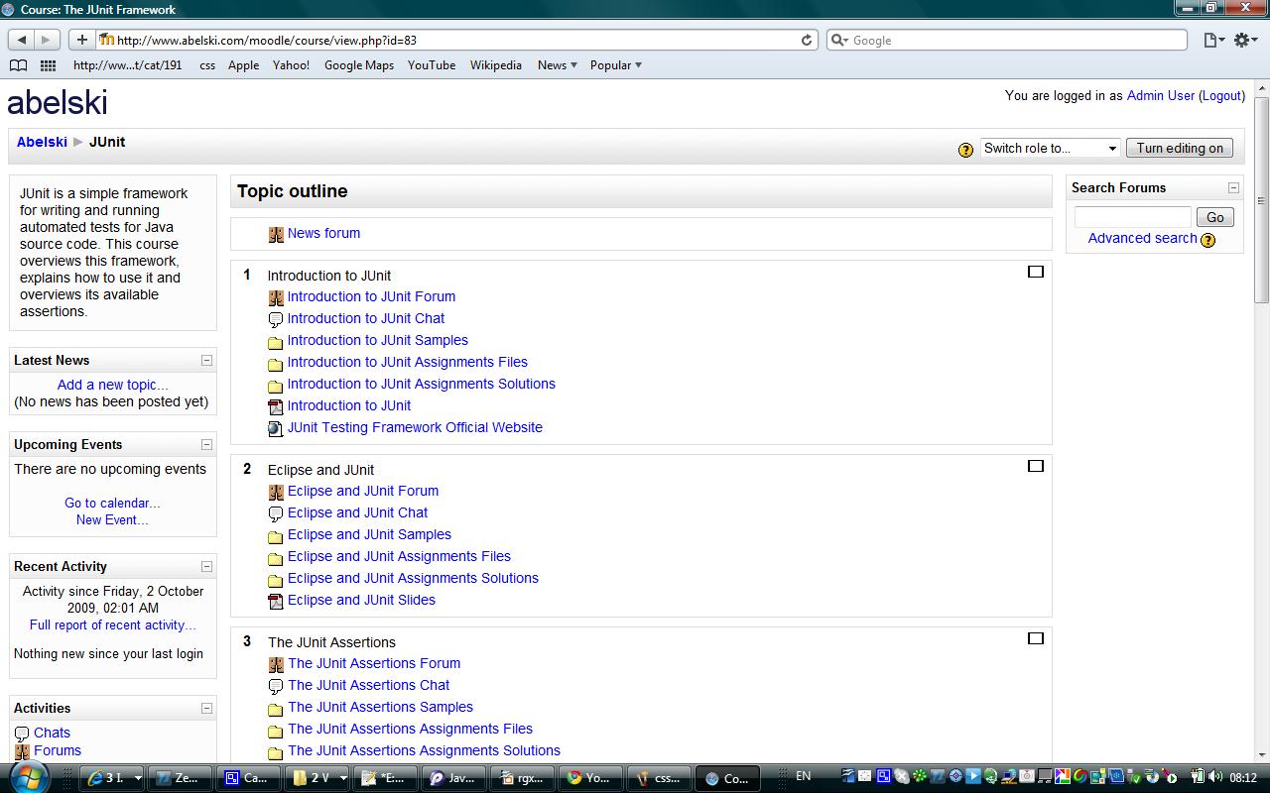Open the Popular bookmarks menu

615,65
